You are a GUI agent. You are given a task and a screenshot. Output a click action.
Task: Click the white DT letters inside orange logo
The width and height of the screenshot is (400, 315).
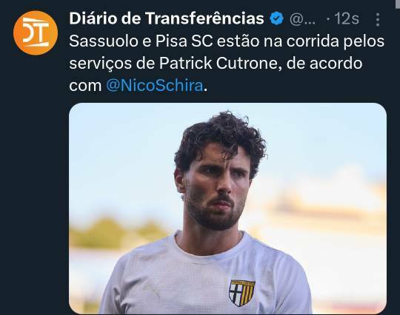[x=36, y=33]
